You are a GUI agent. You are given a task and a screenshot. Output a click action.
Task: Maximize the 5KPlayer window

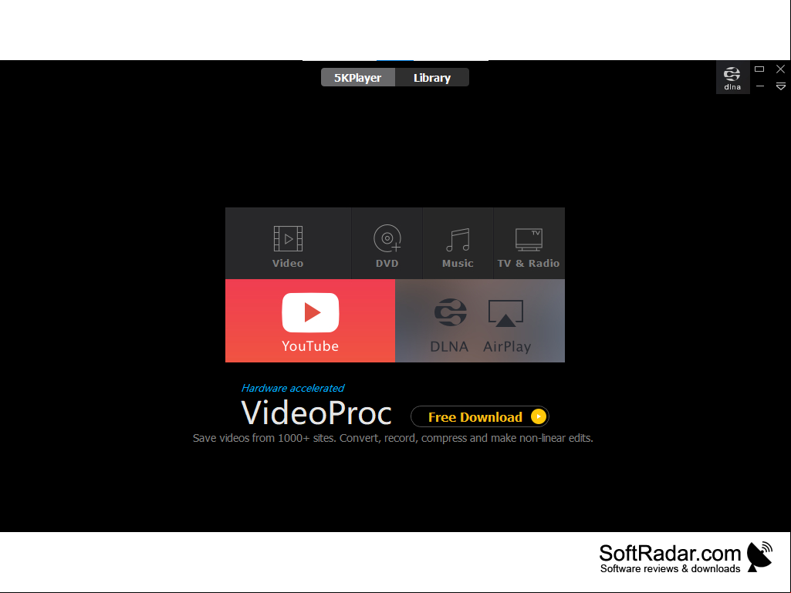[x=759, y=69]
